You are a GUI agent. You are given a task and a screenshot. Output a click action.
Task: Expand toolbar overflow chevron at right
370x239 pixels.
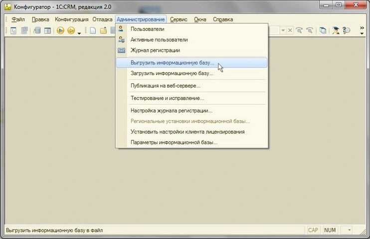362,31
